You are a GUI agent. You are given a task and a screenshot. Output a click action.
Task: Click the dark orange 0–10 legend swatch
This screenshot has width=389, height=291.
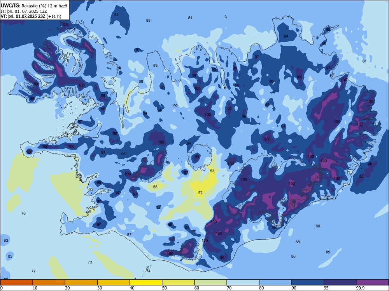[x=16, y=282]
